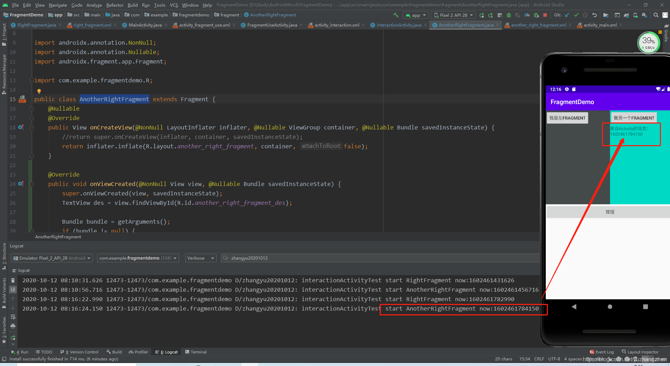Switch to MainActivity.java tab

(145, 25)
